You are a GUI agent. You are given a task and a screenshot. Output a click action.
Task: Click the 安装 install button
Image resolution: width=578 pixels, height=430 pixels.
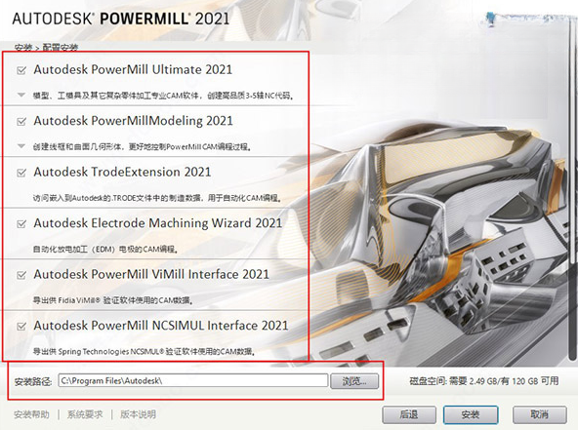pos(471,414)
